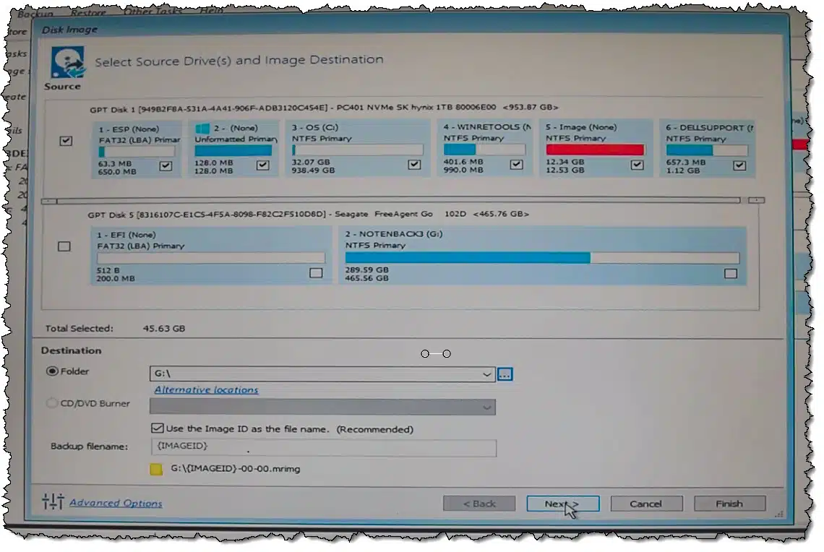This screenshot has width=824, height=552.
Task: Click the Disk Image header icon
Action: pyautogui.click(x=68, y=63)
